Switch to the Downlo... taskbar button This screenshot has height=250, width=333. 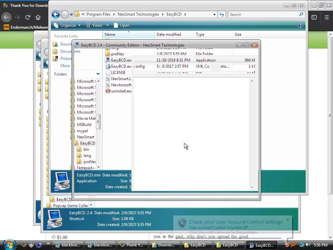click(164, 245)
